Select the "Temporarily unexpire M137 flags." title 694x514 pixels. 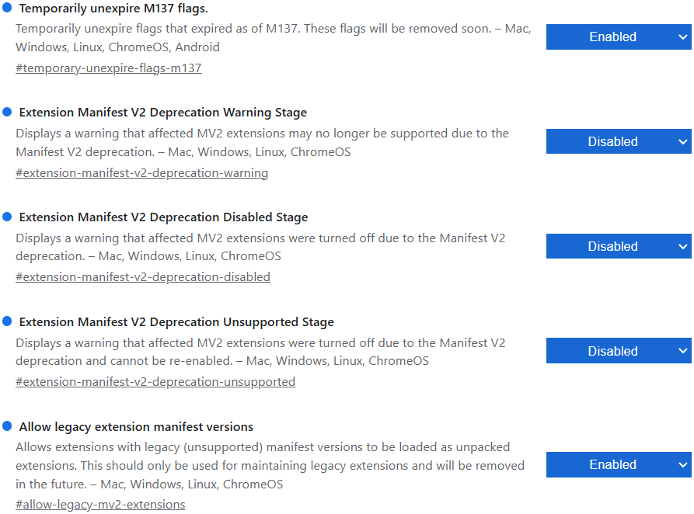click(113, 9)
